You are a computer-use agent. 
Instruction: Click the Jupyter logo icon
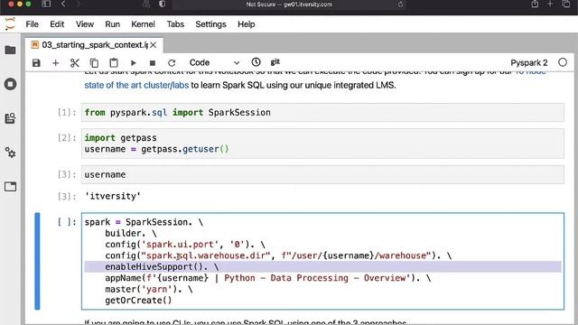[x=10, y=24]
